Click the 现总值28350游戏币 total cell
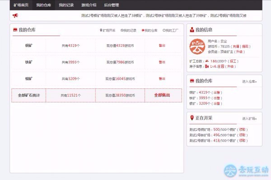Viewport: 271px width, 180px height. click(x=120, y=95)
